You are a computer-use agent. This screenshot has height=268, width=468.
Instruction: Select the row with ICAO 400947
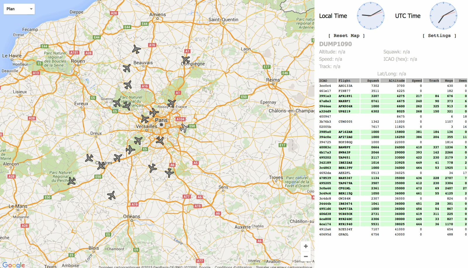pos(393,117)
